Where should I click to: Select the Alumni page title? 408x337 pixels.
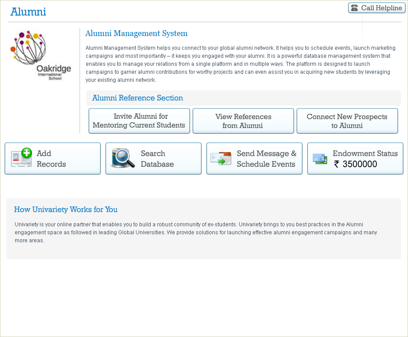(28, 12)
